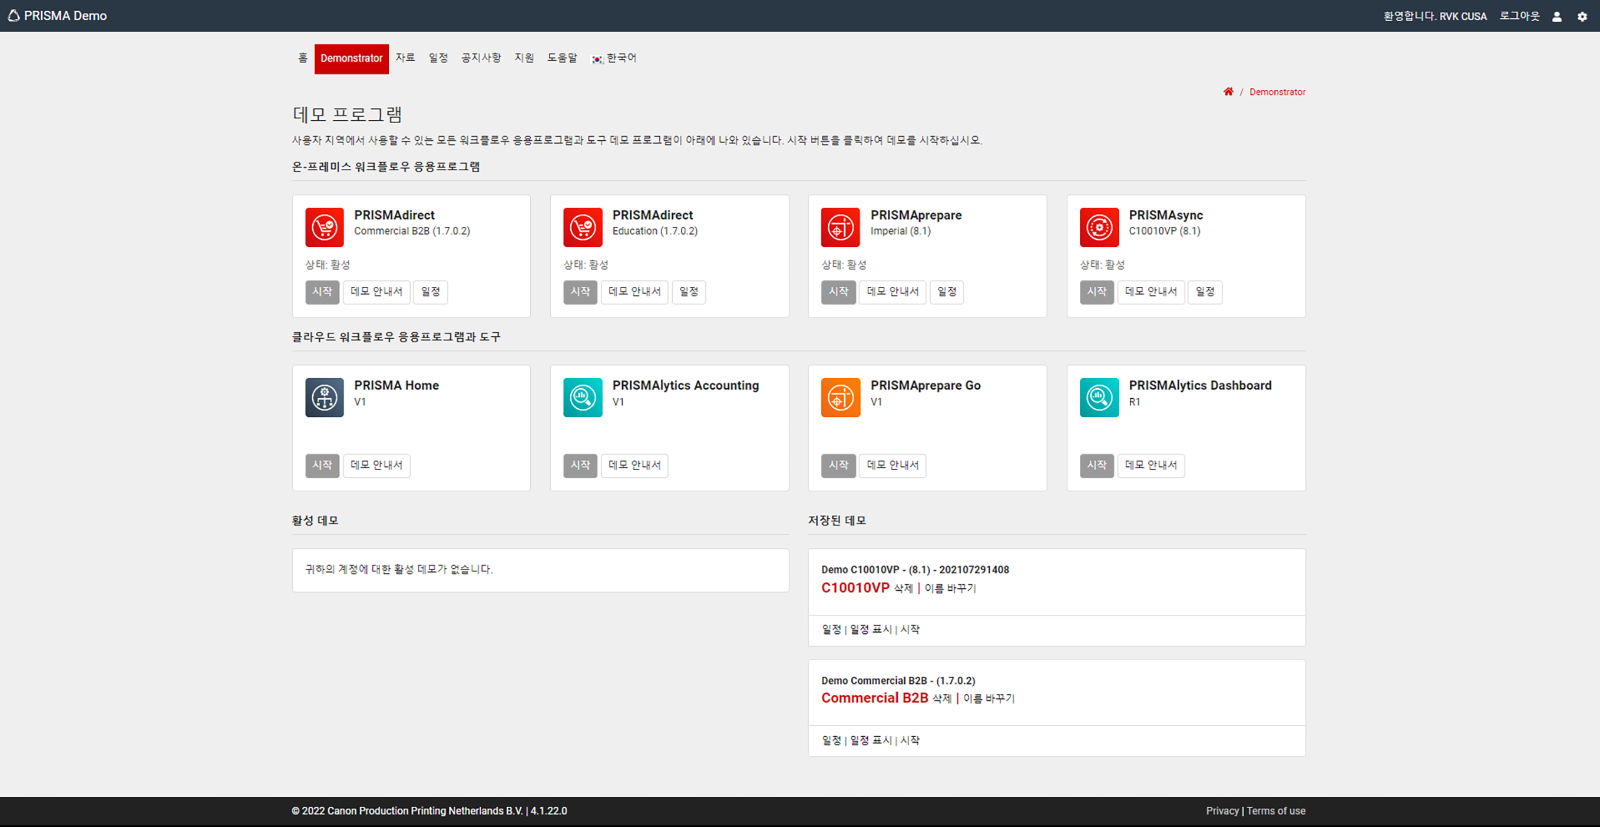
Task: Open the 공지사항 menu item
Action: click(481, 58)
